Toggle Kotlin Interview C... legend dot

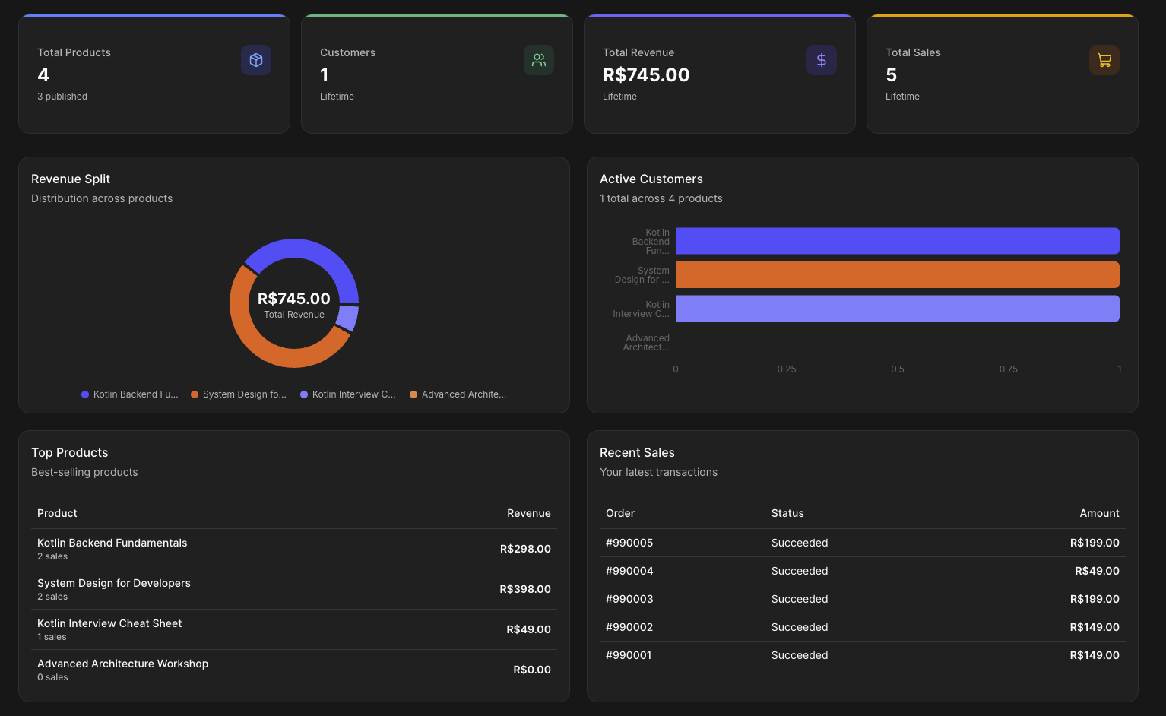(304, 394)
